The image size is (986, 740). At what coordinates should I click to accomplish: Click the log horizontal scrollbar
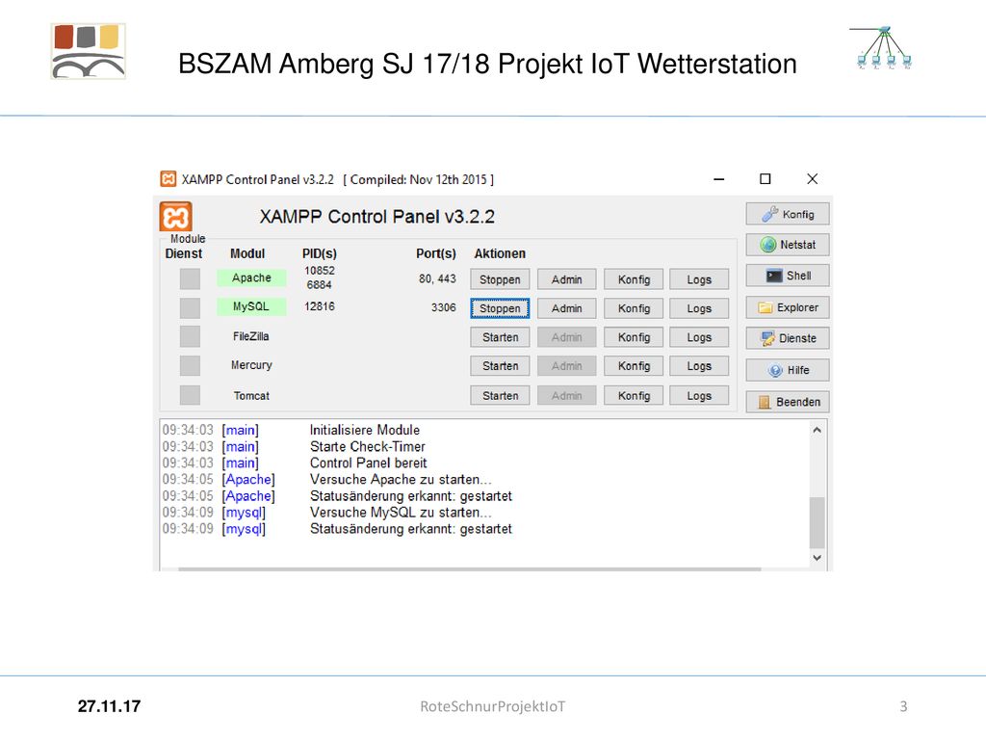click(469, 568)
